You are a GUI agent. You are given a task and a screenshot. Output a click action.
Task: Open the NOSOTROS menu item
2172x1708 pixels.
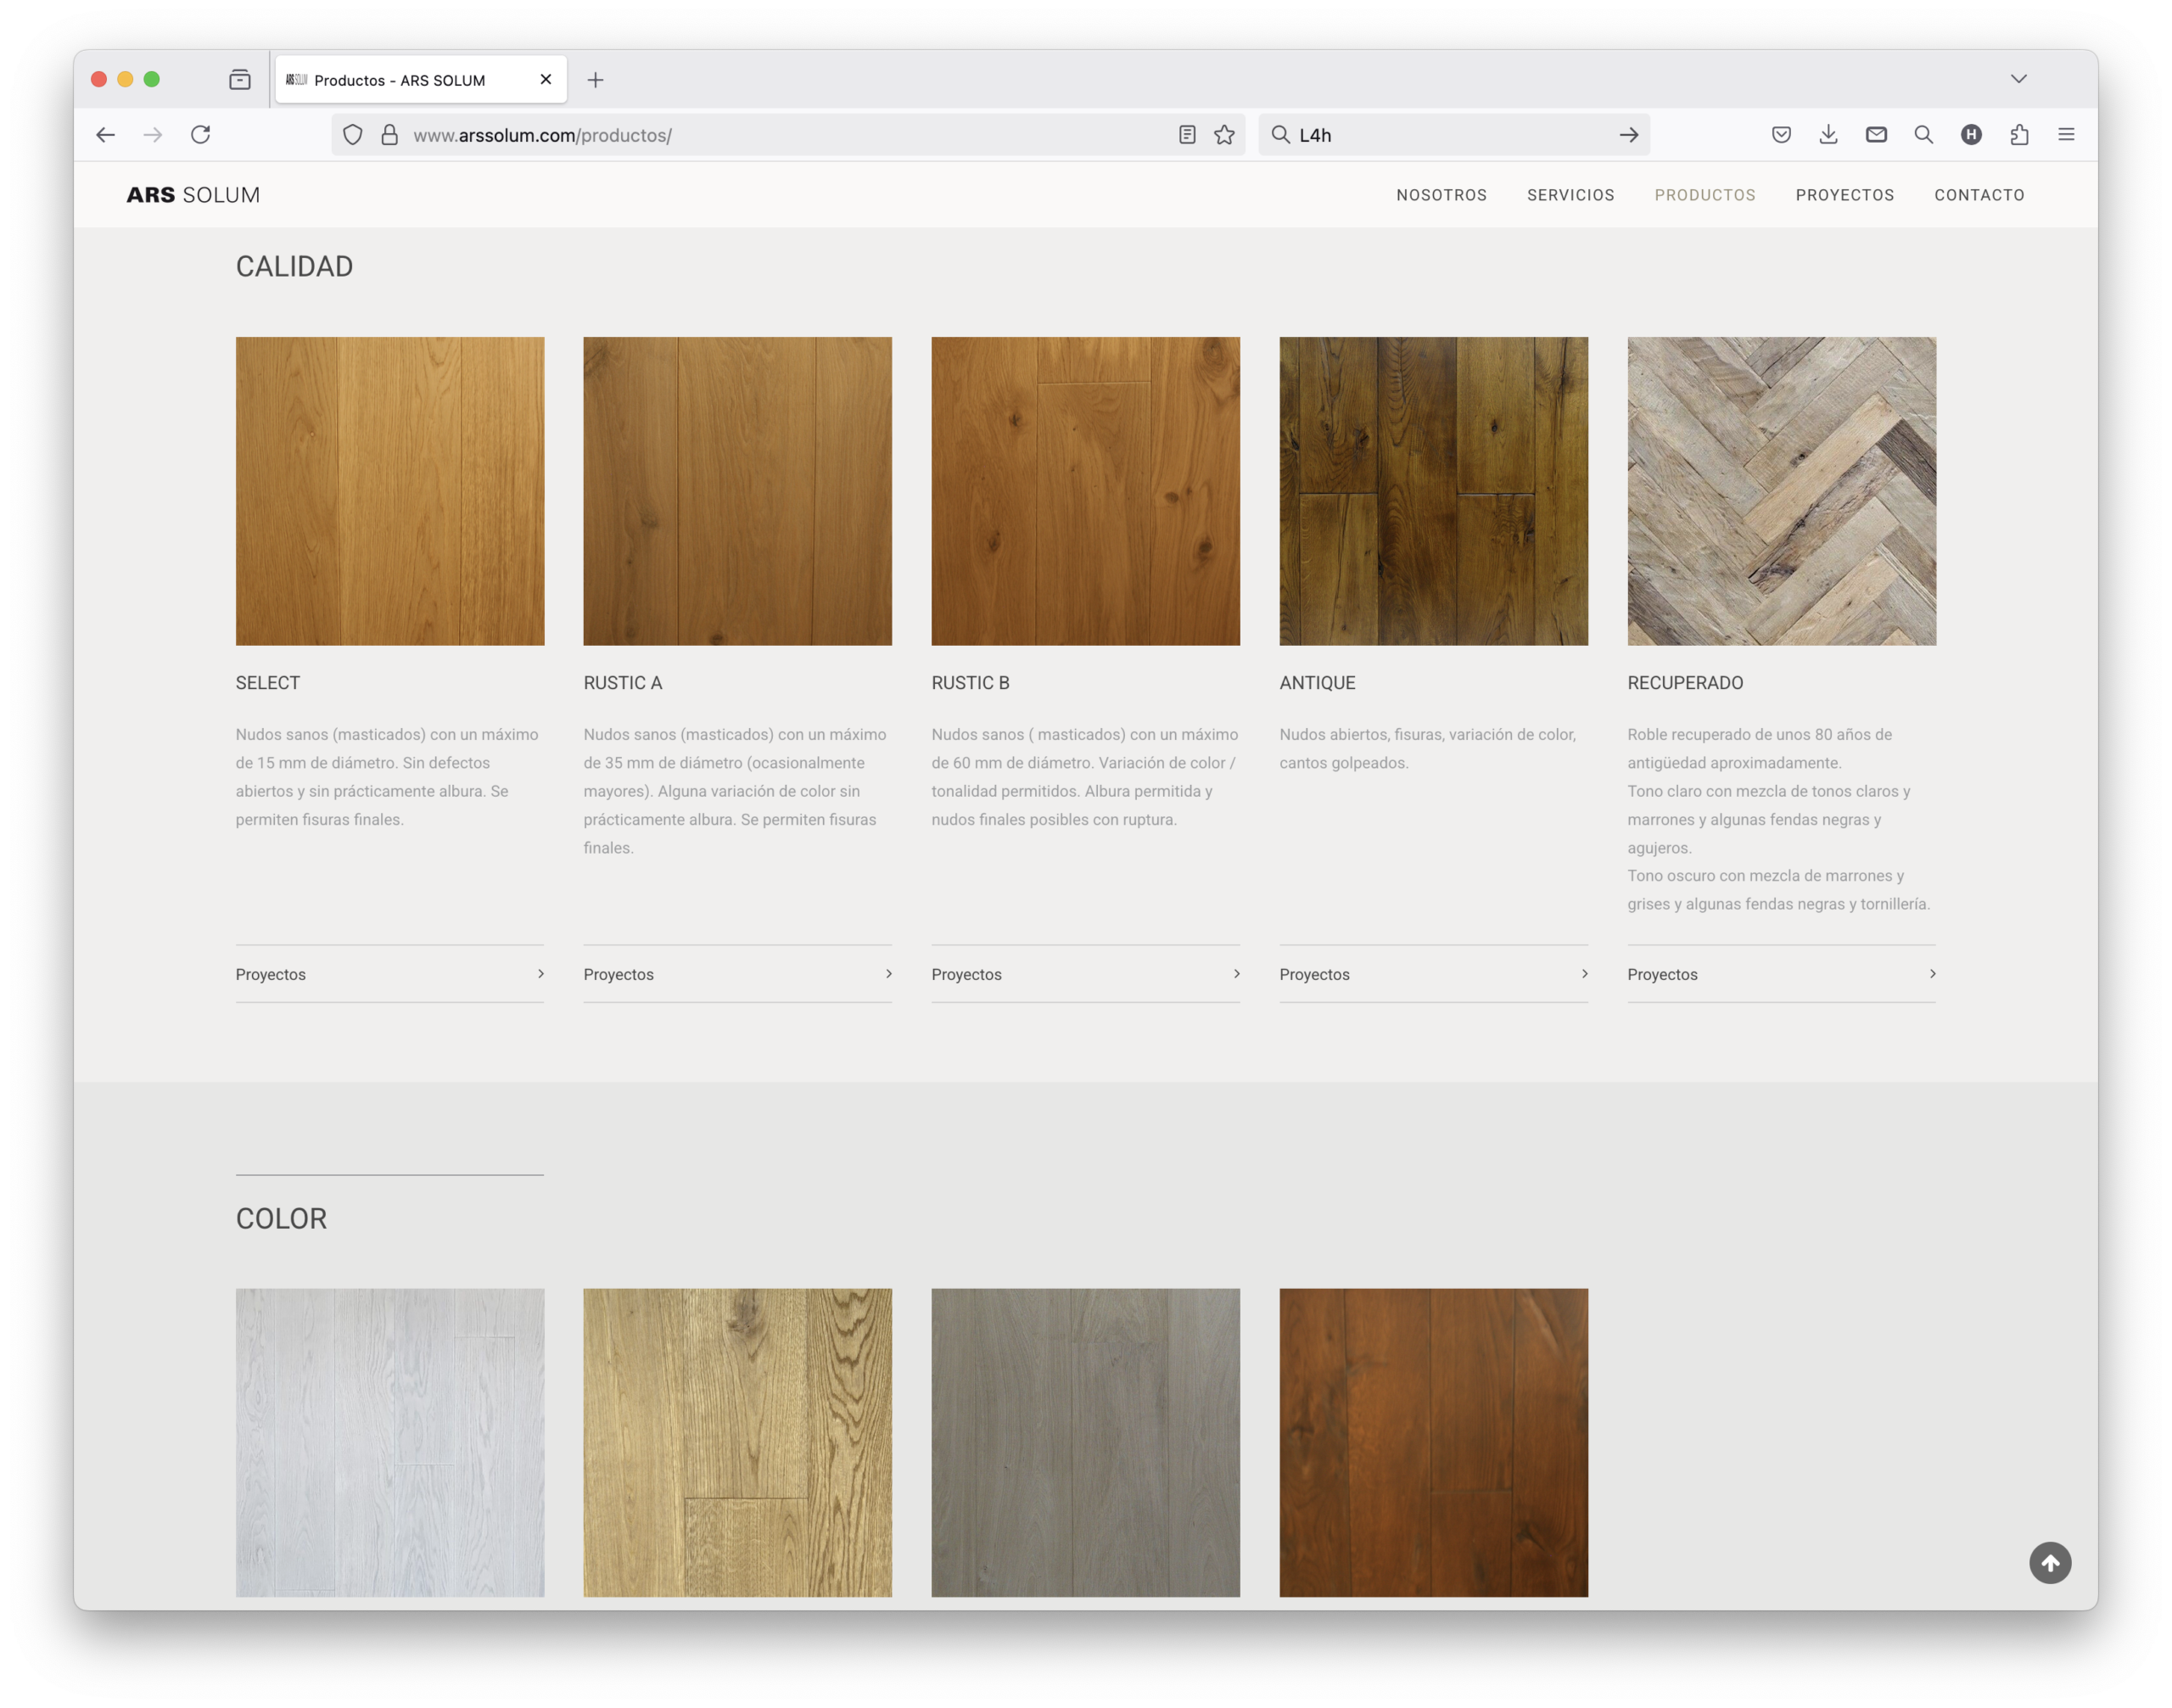[x=1441, y=195]
